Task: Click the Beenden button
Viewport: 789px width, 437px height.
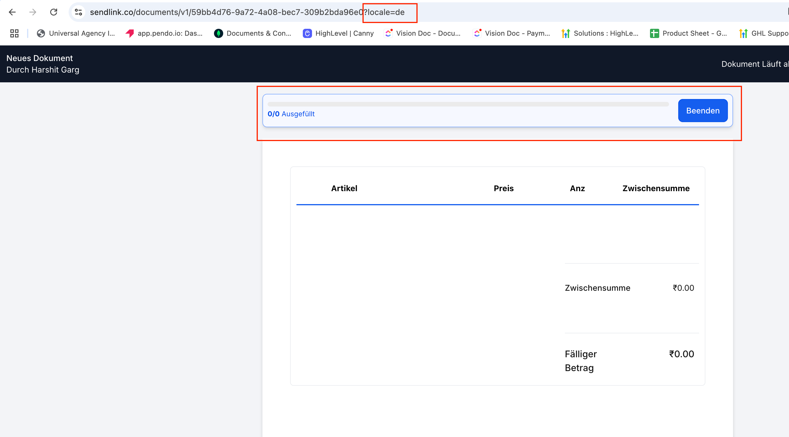Action: click(x=702, y=111)
